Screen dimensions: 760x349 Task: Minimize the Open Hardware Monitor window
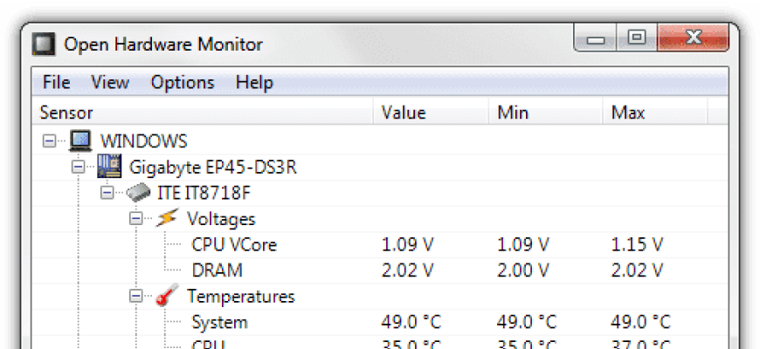point(595,38)
